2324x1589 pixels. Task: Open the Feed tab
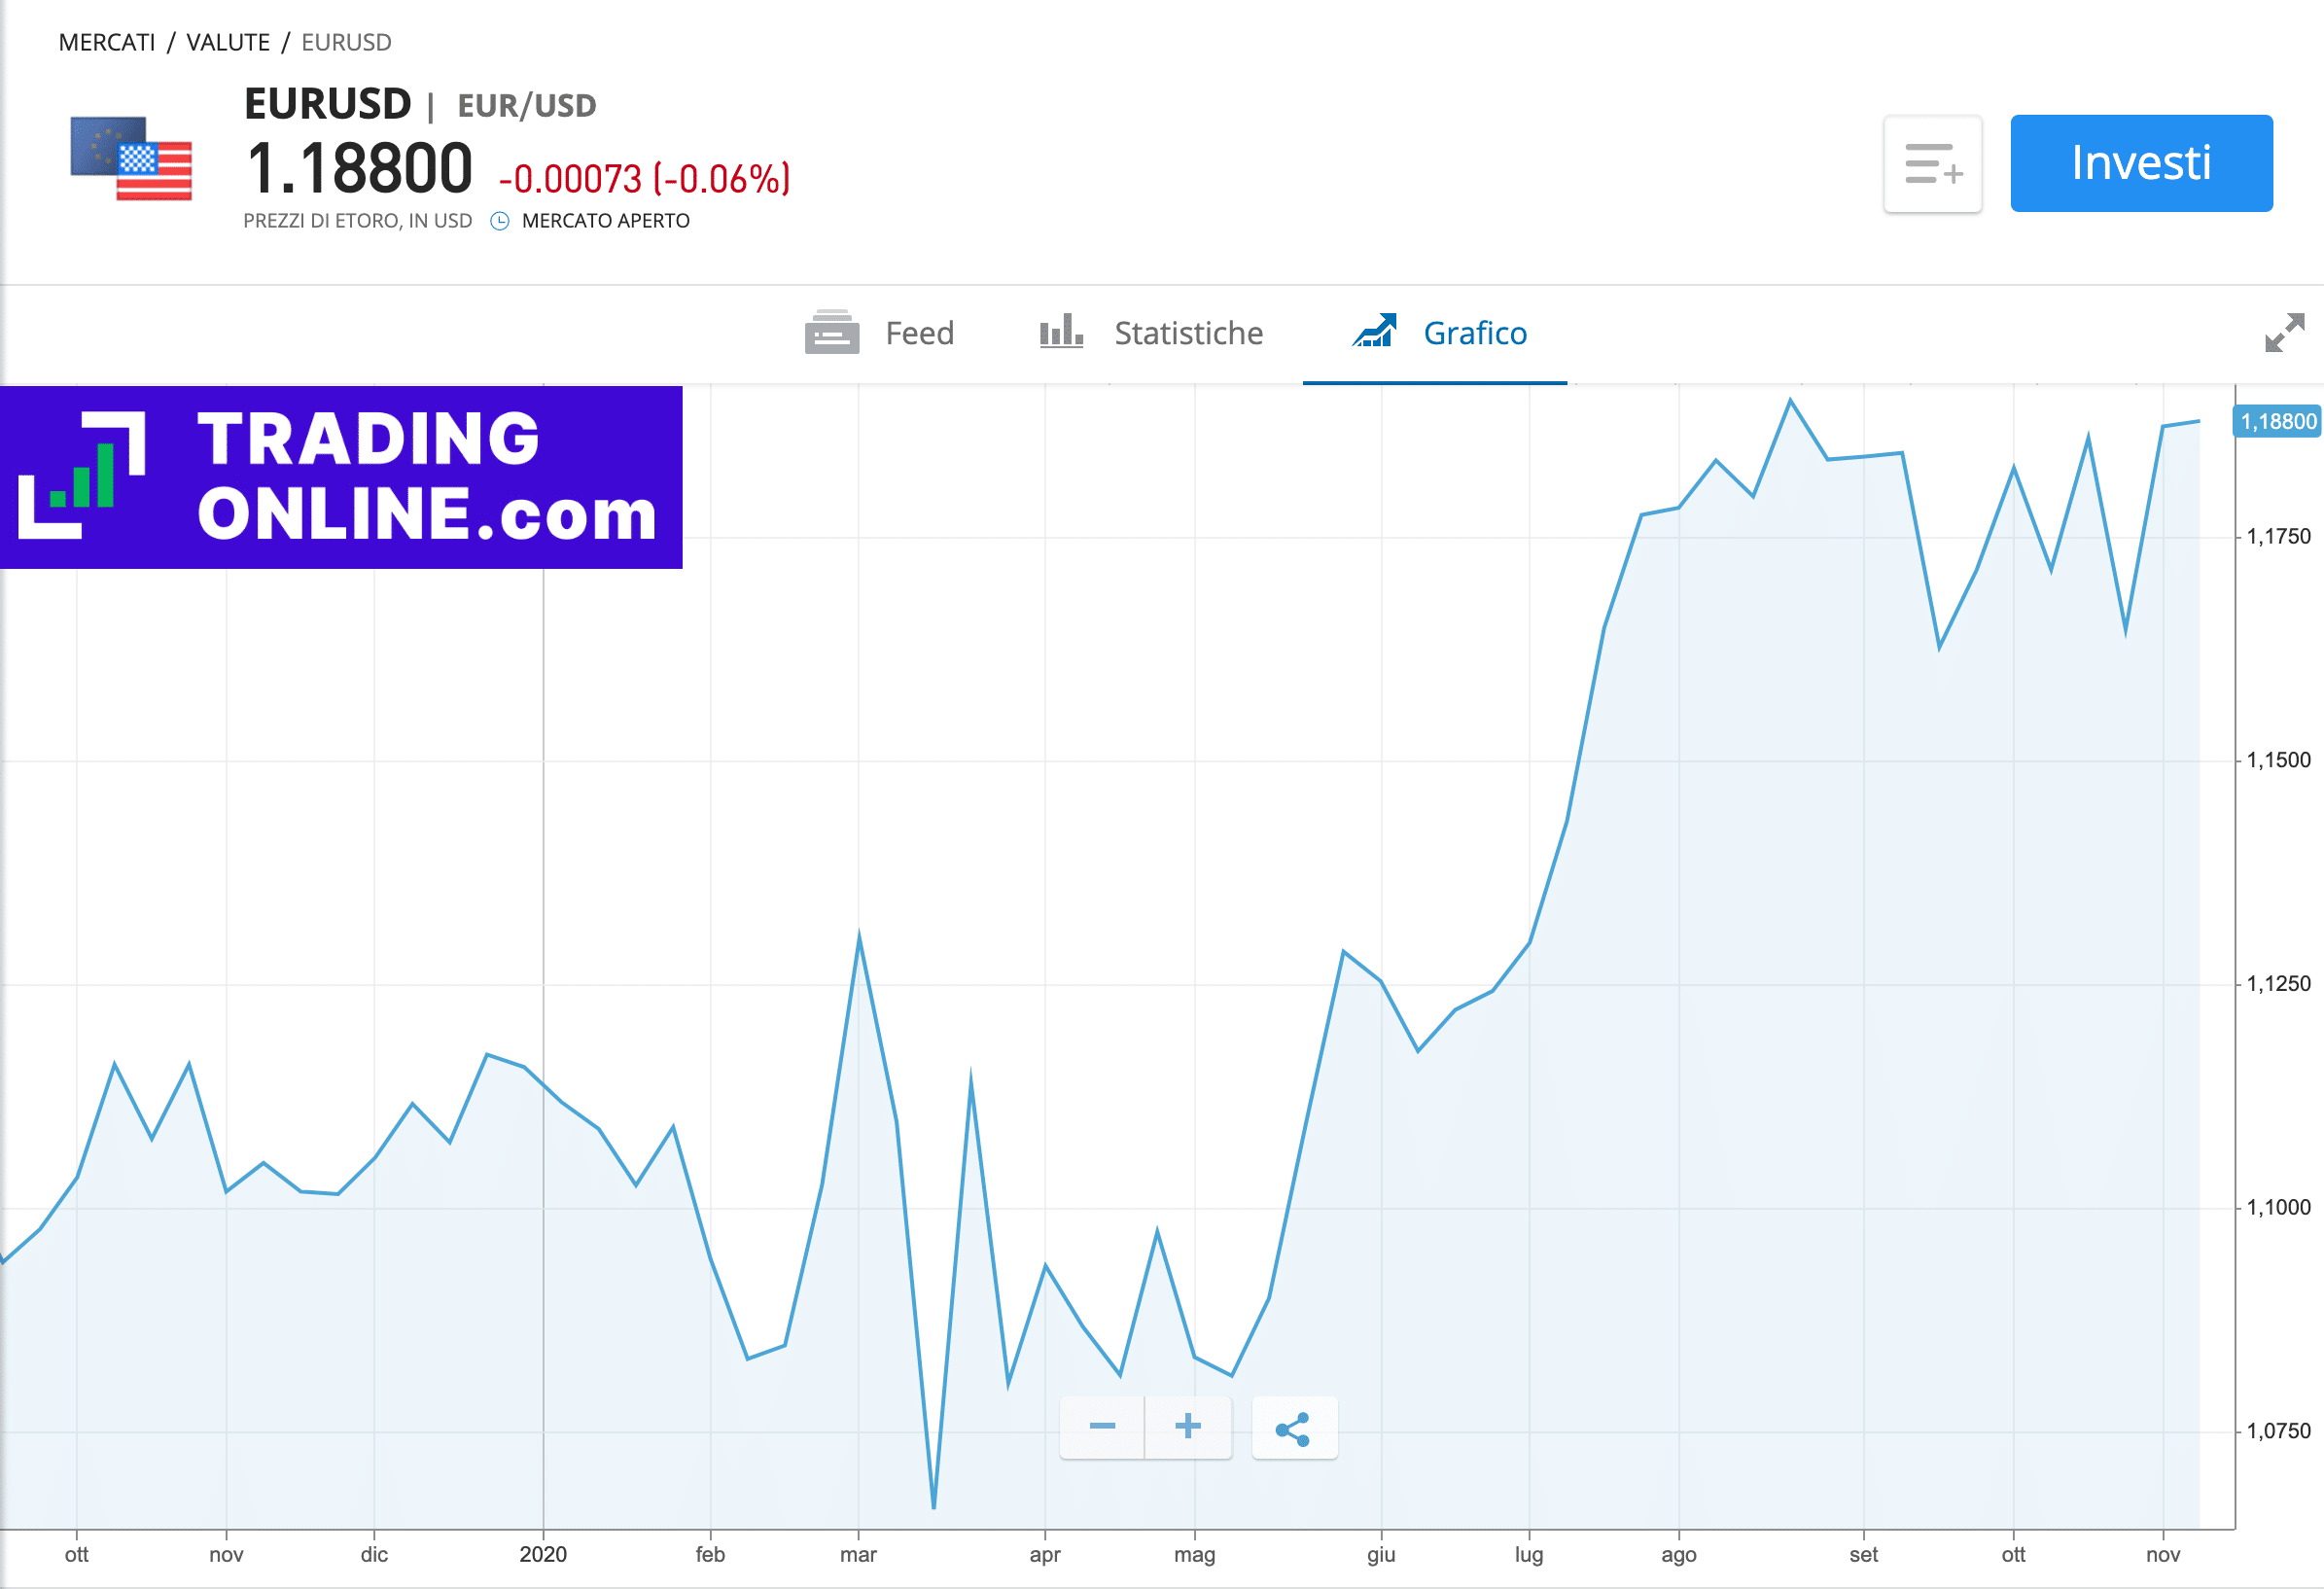click(x=879, y=333)
